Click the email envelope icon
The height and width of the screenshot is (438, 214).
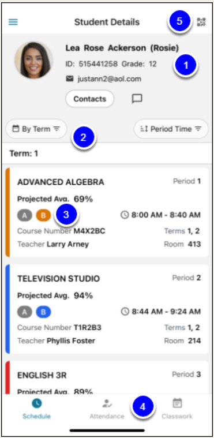click(70, 79)
